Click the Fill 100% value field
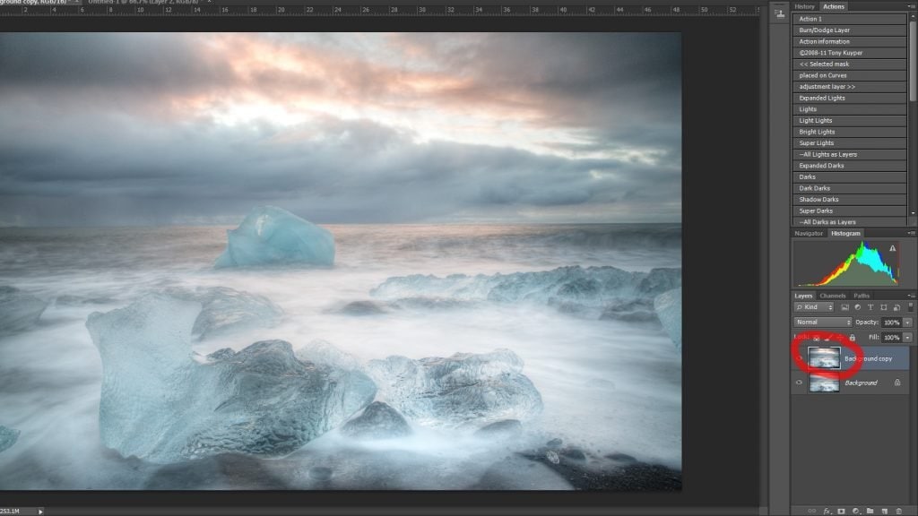 coord(892,338)
